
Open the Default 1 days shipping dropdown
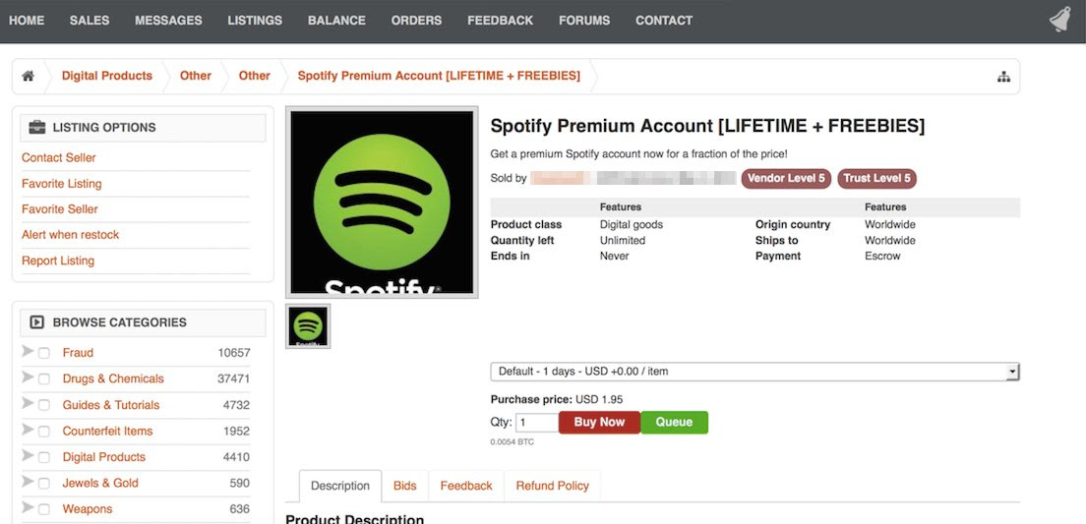754,372
